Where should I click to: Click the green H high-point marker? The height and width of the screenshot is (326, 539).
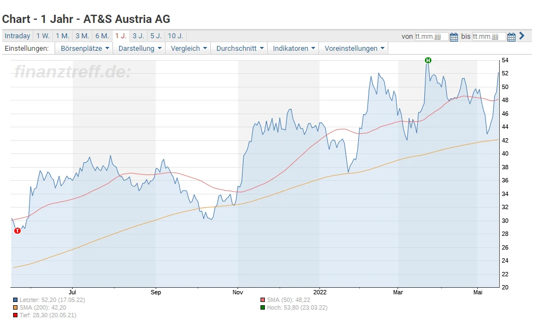428,60
